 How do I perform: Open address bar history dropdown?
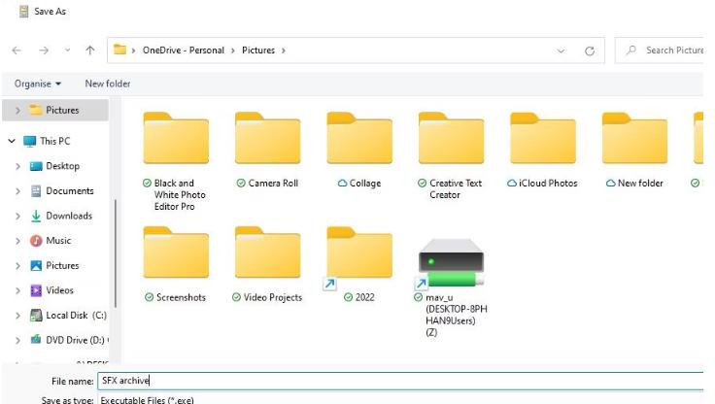561,50
